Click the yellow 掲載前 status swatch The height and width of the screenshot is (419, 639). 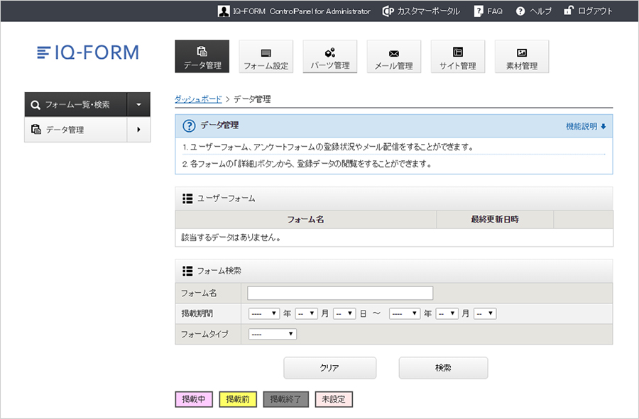(237, 399)
